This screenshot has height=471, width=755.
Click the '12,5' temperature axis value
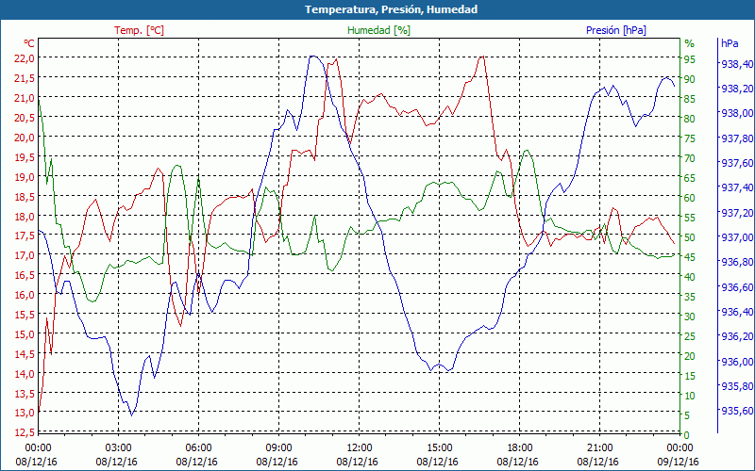25,432
